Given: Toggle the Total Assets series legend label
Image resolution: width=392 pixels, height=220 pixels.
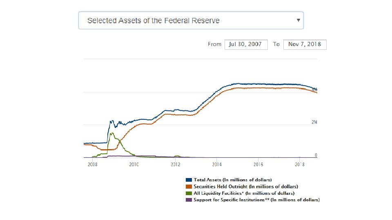Looking at the screenshot, I should click(233, 180).
